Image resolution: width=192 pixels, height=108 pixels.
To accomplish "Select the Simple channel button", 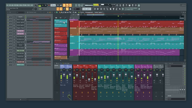I will pyautogui.click(x=20, y=45).
